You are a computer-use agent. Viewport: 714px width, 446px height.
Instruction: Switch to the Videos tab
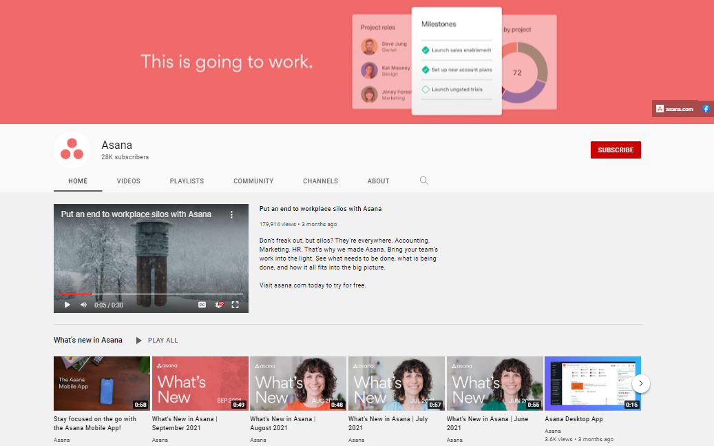point(128,181)
